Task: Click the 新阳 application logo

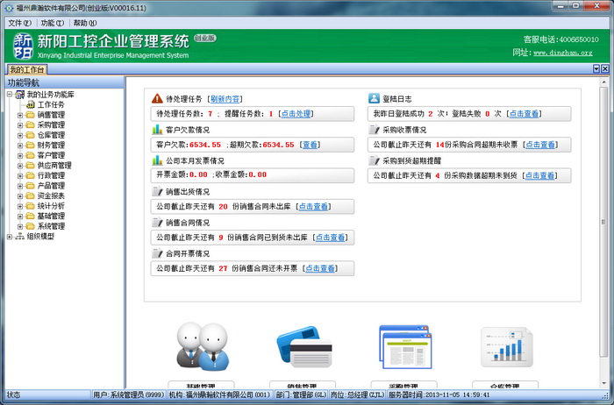Action: click(23, 46)
